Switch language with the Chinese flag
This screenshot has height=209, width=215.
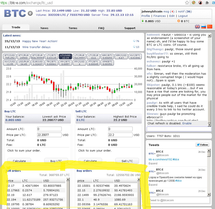[x=210, y=27]
